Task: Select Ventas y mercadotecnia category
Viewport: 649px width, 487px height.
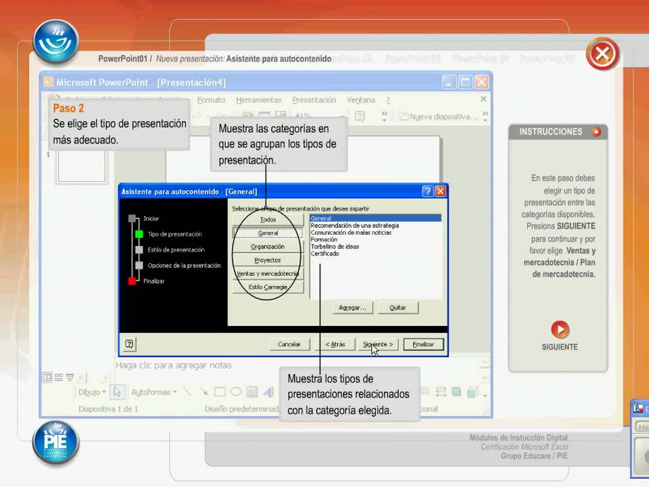Action: 268,273
